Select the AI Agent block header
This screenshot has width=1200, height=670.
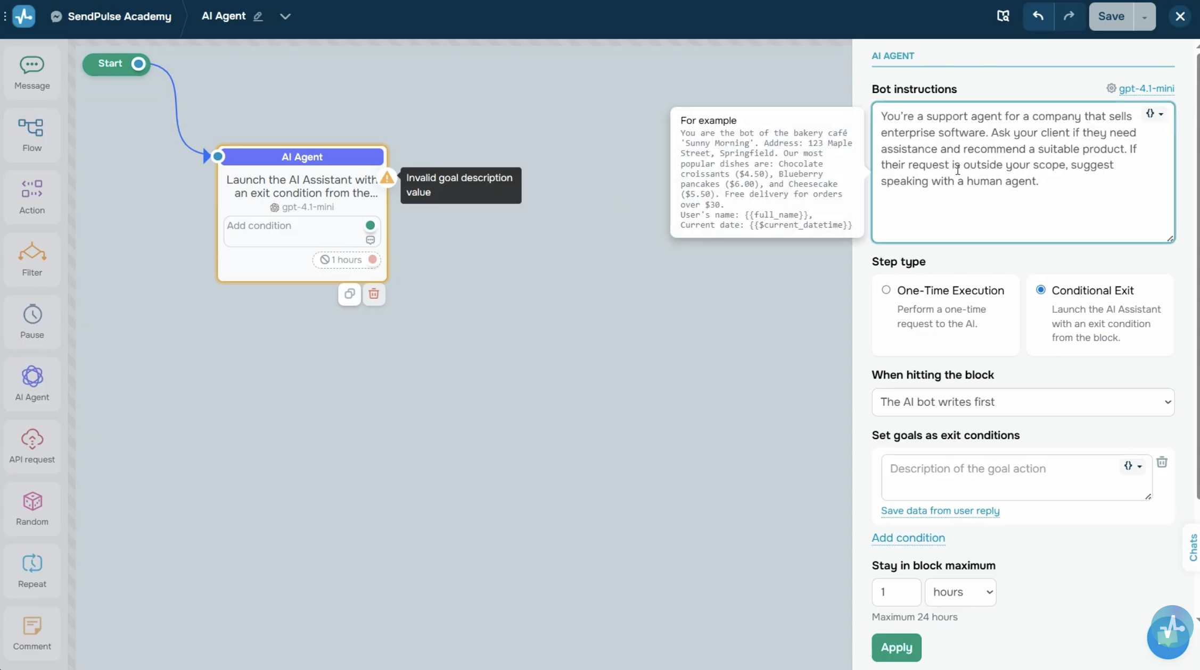302,157
